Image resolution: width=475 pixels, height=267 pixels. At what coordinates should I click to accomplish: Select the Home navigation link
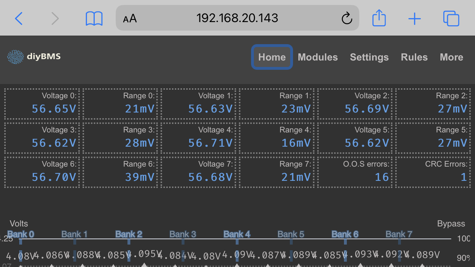[272, 57]
